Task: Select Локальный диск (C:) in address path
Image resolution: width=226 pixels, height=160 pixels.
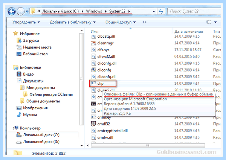Action: click(x=61, y=11)
